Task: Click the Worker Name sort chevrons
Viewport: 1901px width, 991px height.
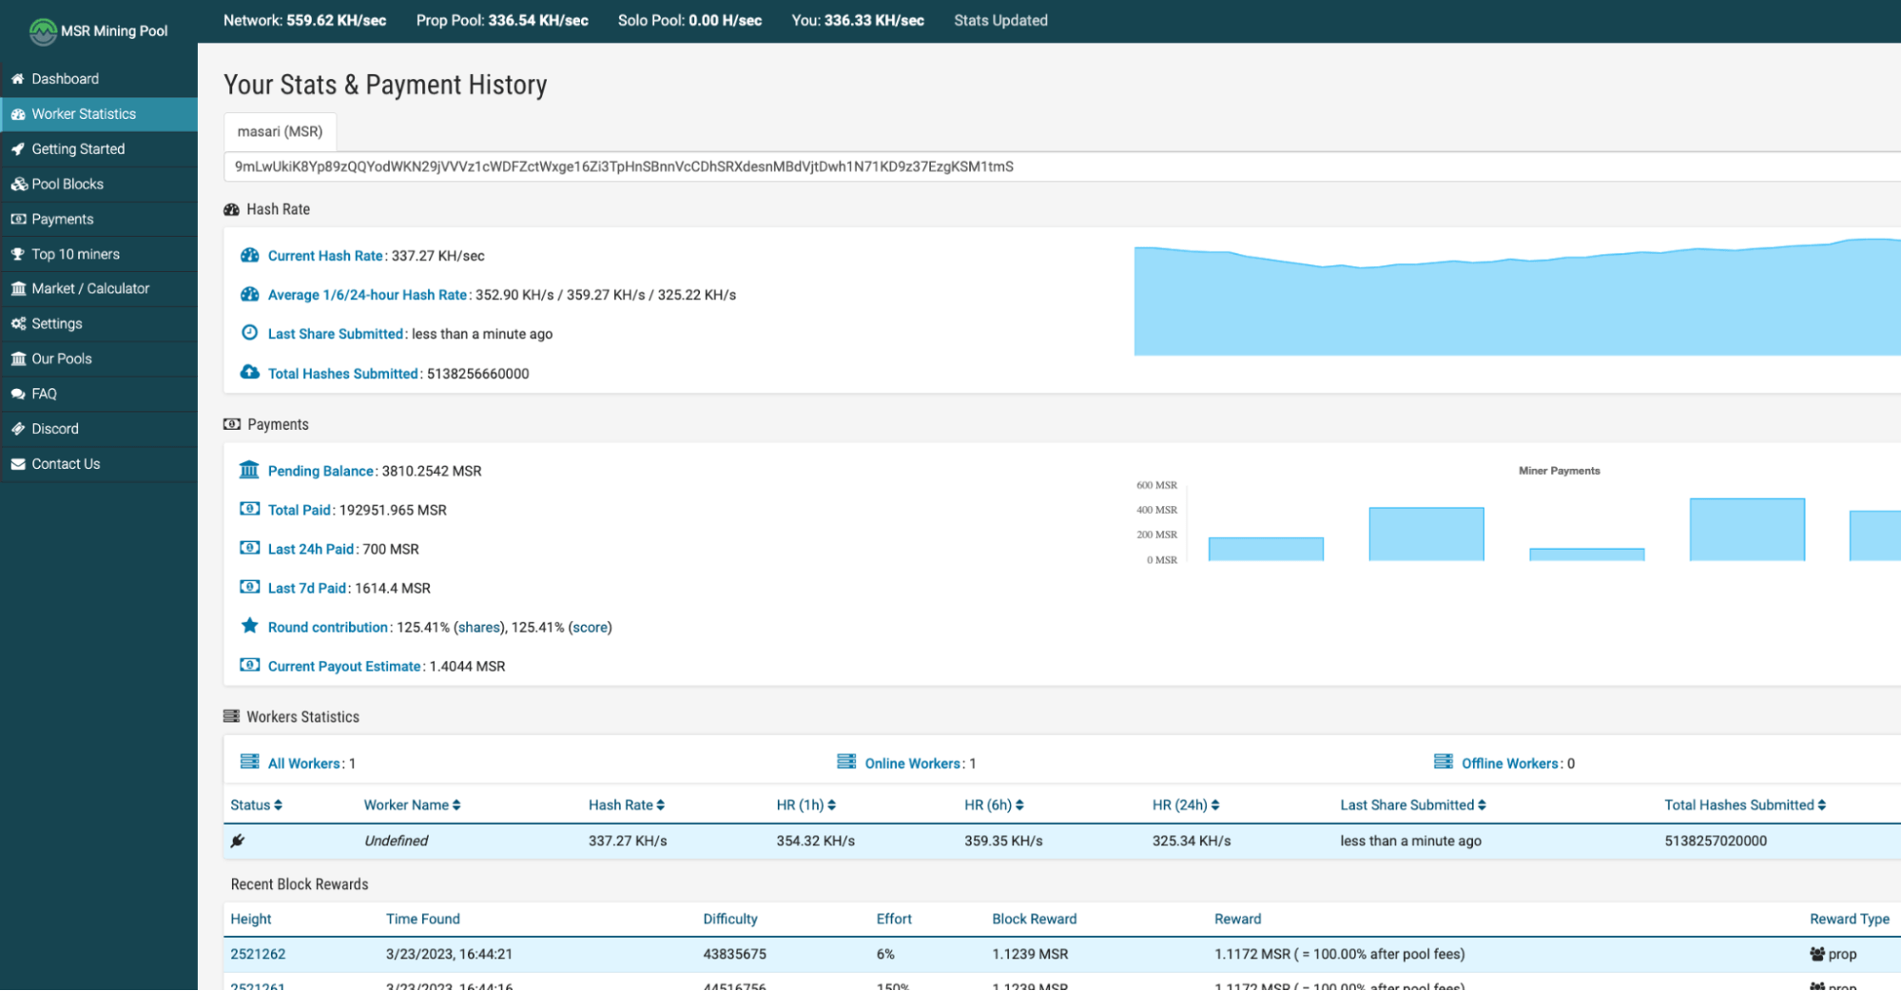Action: coord(457,805)
